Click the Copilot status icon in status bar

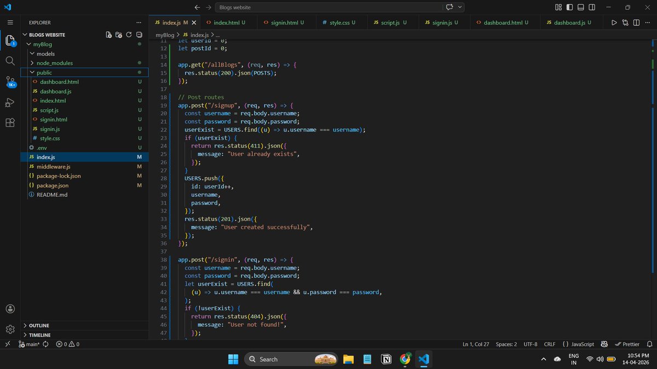click(604, 344)
